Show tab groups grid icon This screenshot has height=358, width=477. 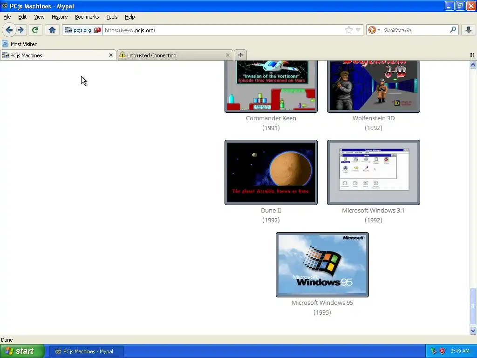click(472, 55)
